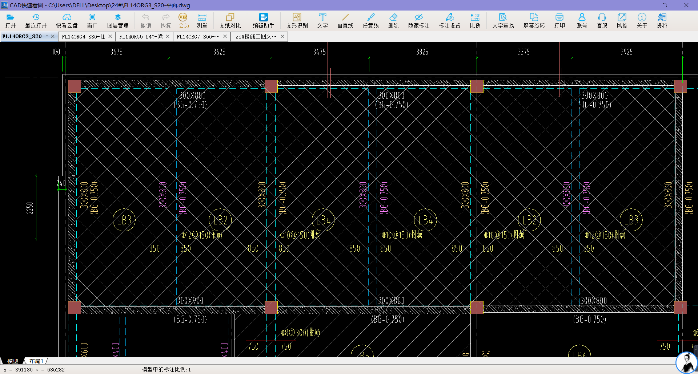Toggle 隐藏标注 hide annotations
The width and height of the screenshot is (698, 374).
point(419,21)
